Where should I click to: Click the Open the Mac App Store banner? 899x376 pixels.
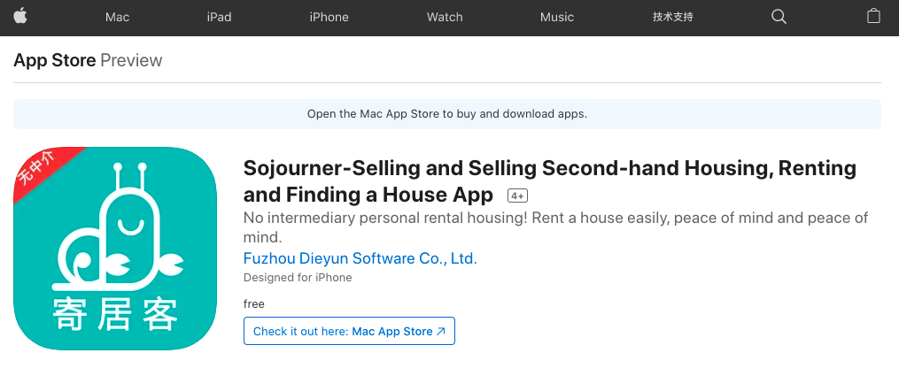tap(446, 114)
